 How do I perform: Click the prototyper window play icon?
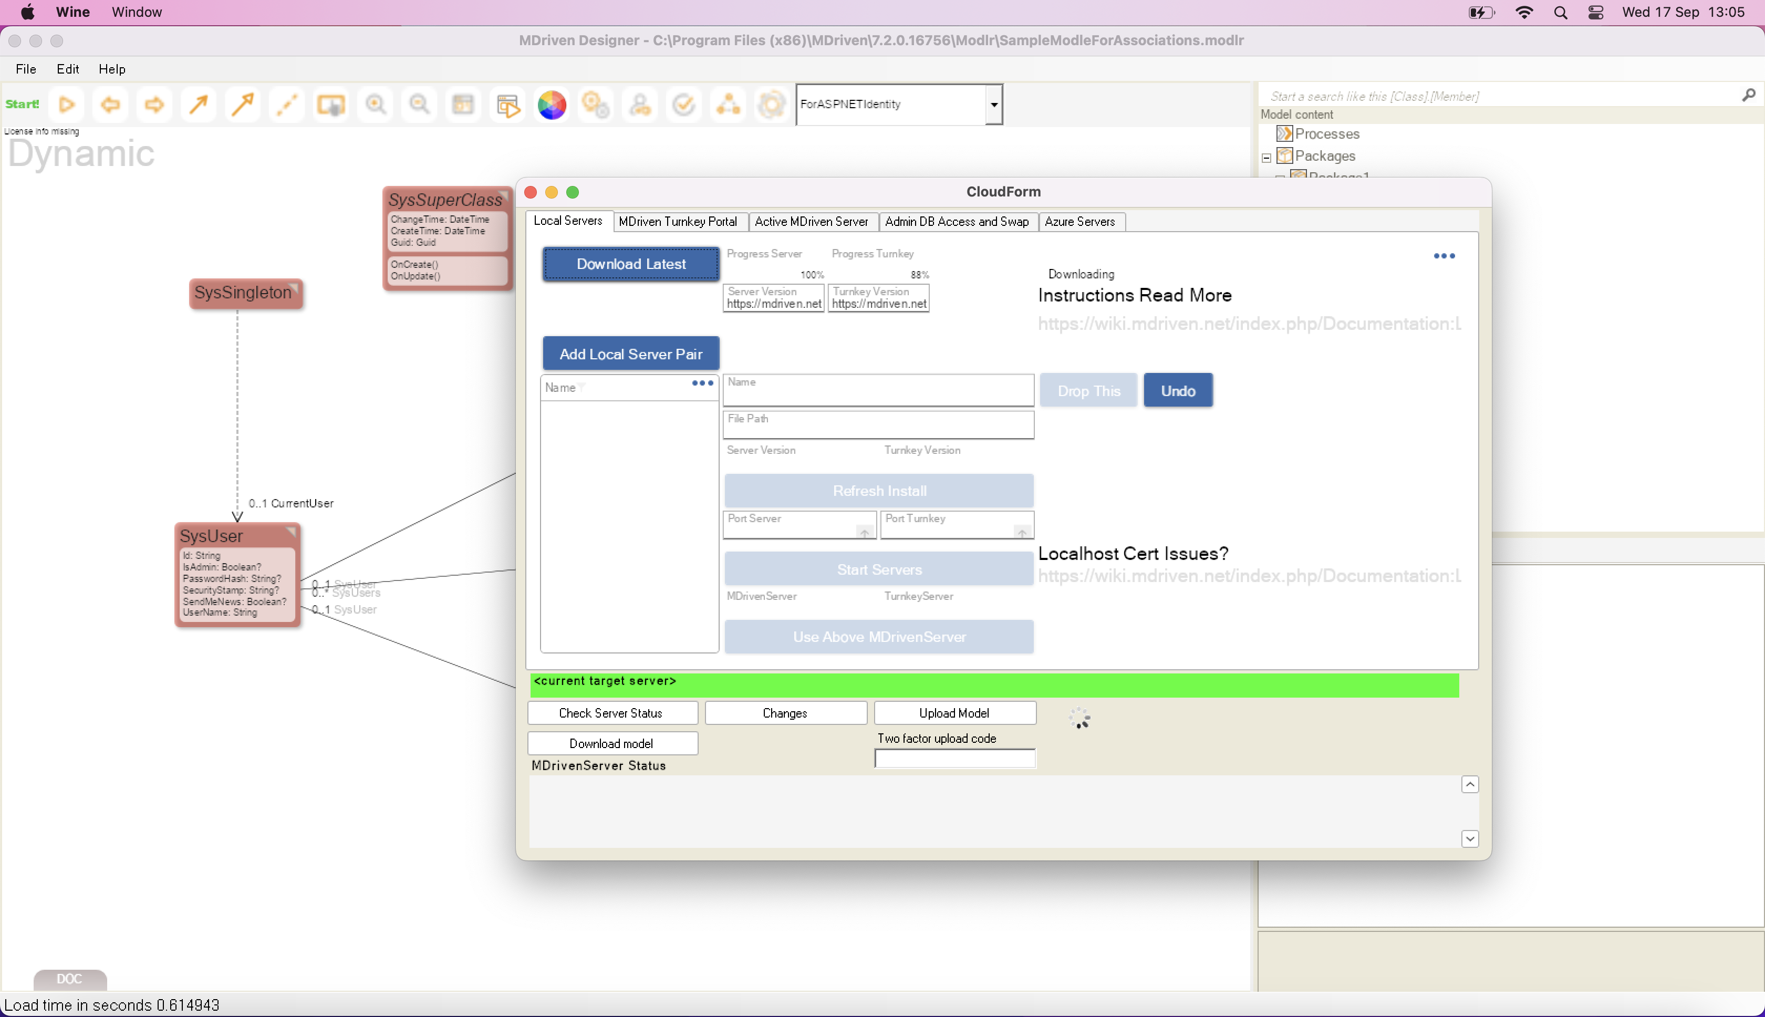pyautogui.click(x=508, y=105)
